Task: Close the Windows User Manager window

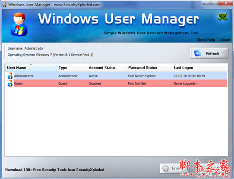Action: (x=226, y=3)
